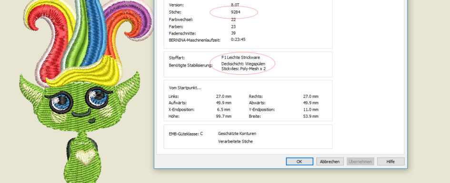The image size is (450, 183).
Task: Click the Fadenschnitte value 39
Action: pos(233,33)
